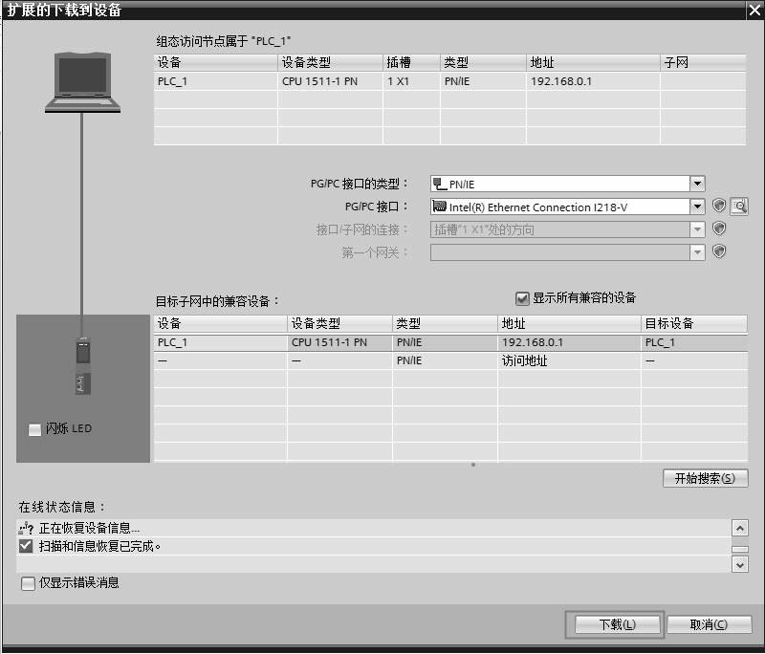Enable 仅显示错误消息 checkbox
Viewport: 765px width, 654px height.
29,583
